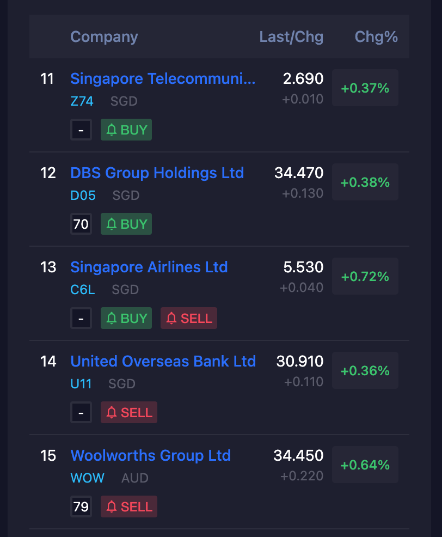Click the SELL alert badge for United Overseas Bank
This screenshot has width=442, height=537.
[128, 412]
